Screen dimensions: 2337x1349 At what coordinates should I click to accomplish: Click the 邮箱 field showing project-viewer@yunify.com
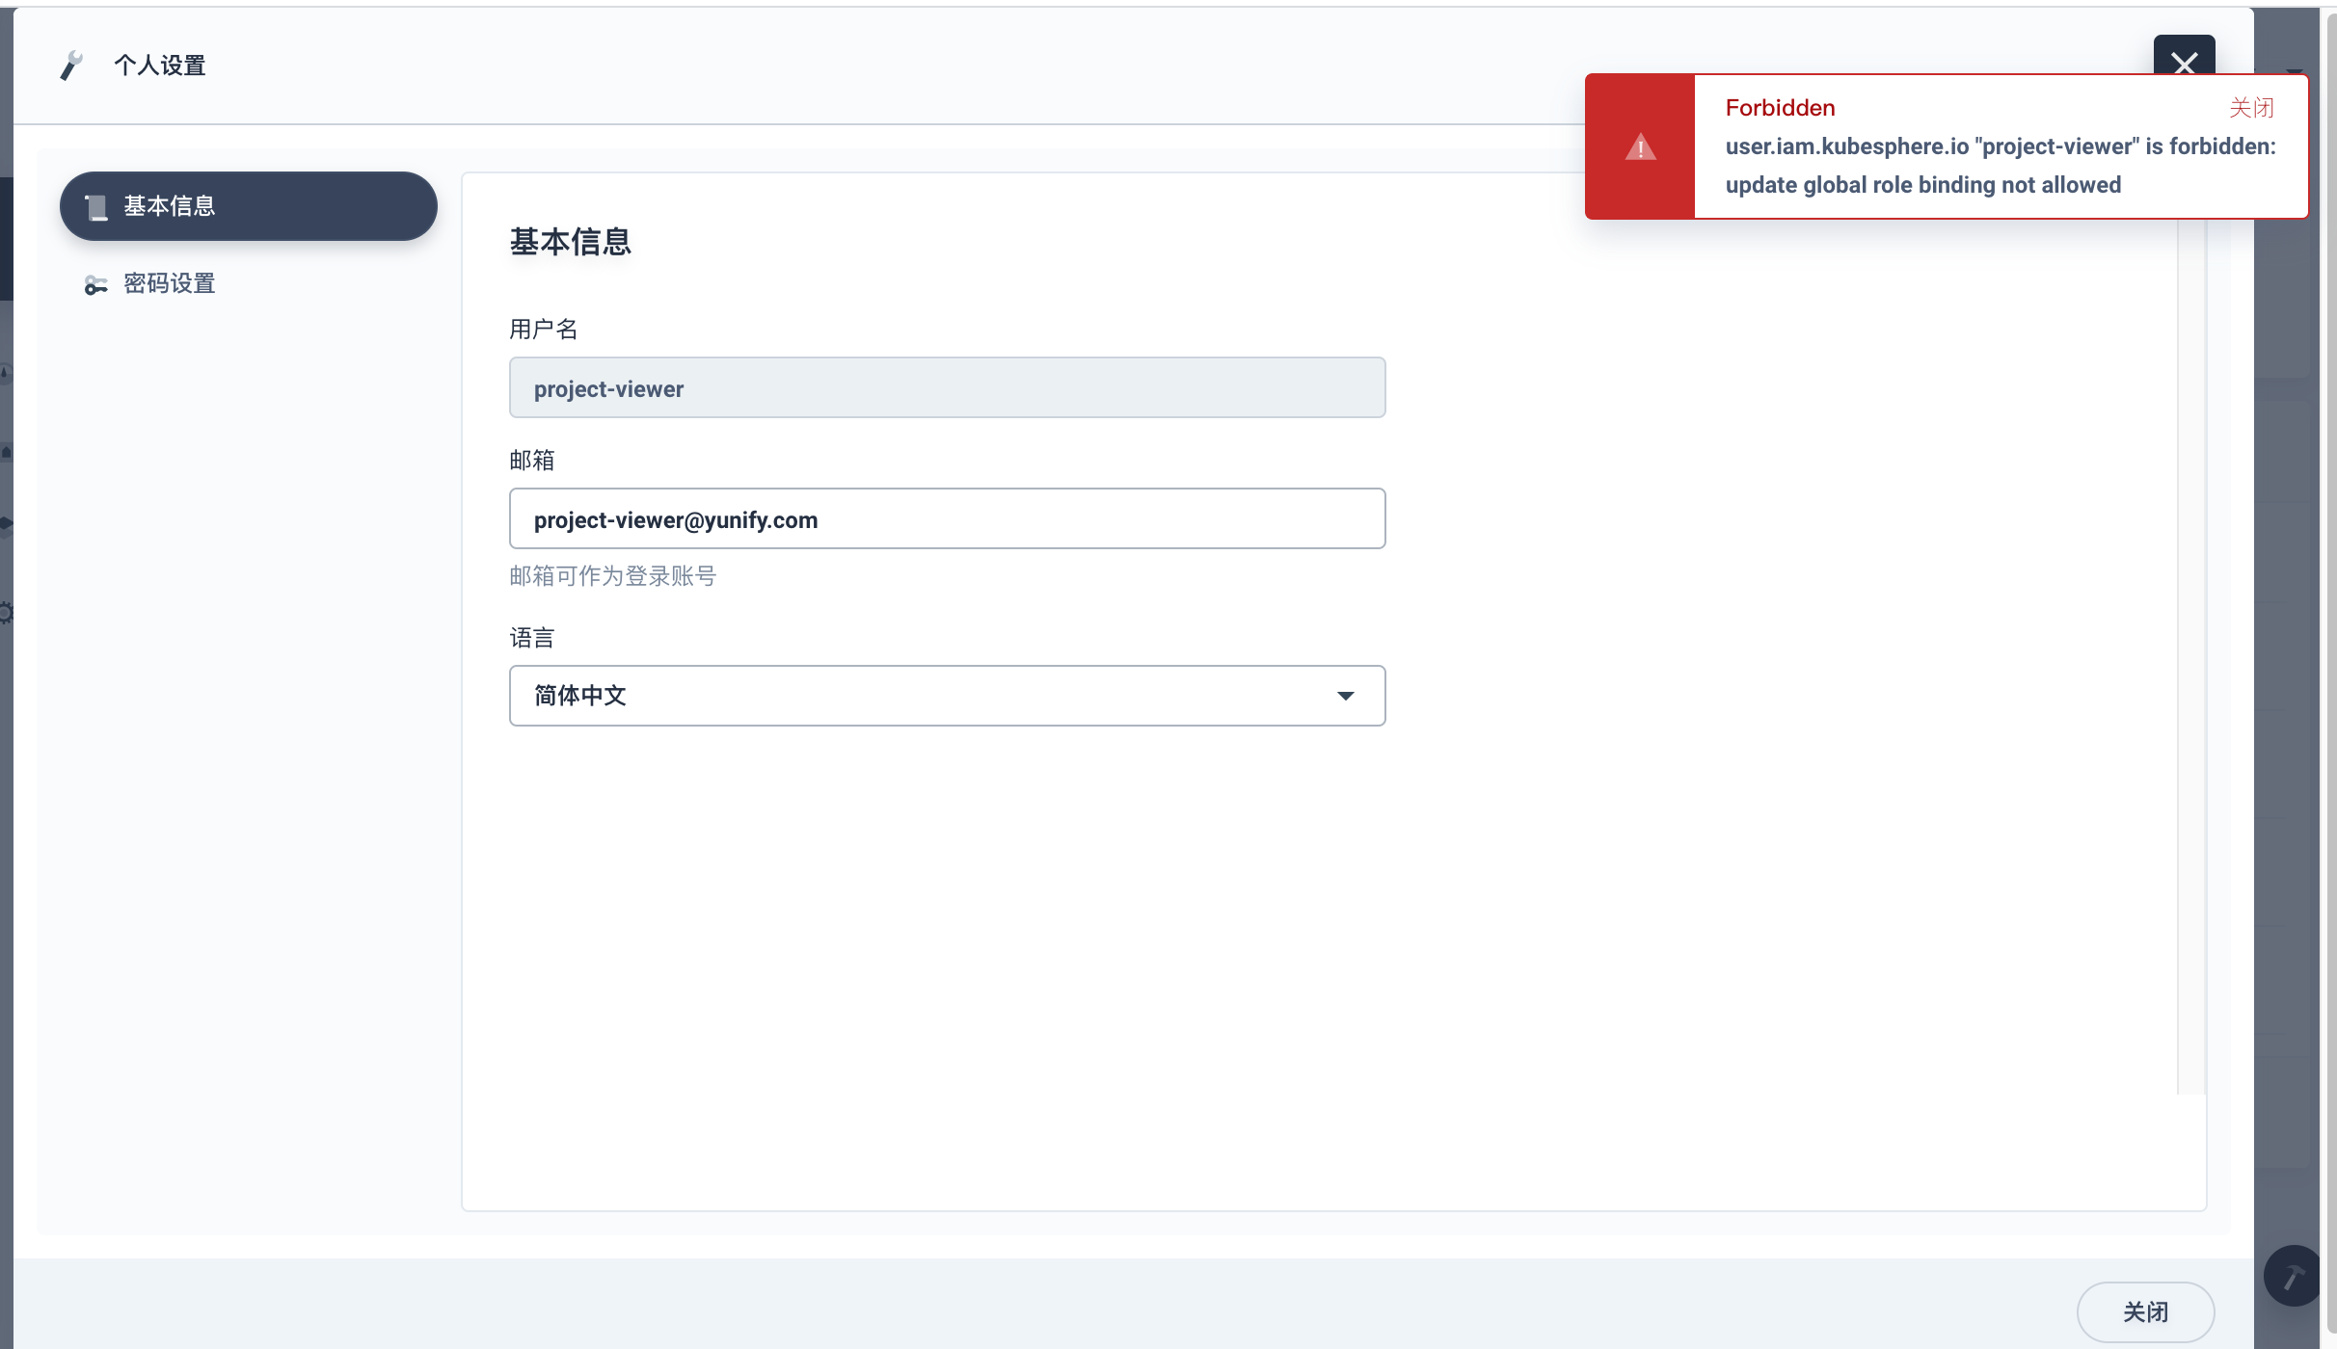coord(947,518)
